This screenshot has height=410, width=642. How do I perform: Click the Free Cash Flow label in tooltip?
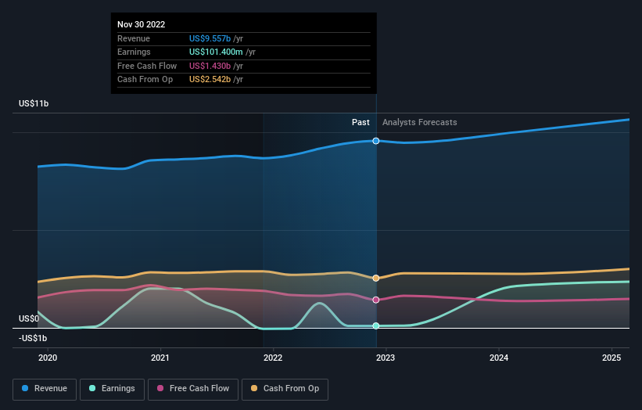(147, 66)
